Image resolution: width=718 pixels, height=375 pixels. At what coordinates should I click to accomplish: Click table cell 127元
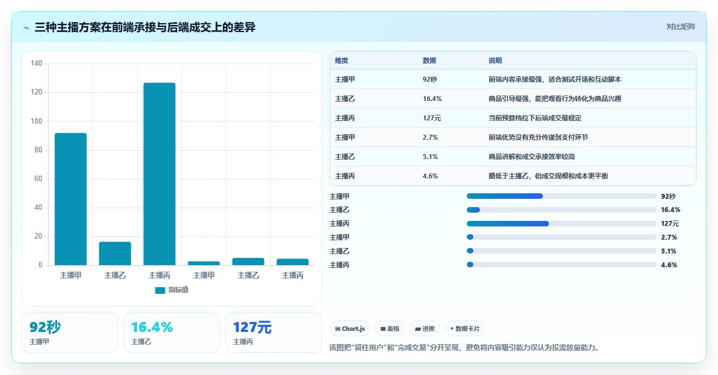(432, 118)
